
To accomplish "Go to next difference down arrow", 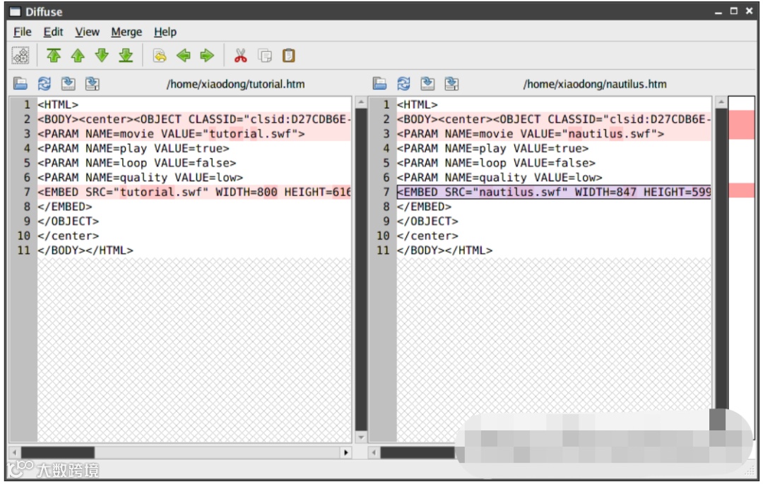I will pyautogui.click(x=102, y=56).
